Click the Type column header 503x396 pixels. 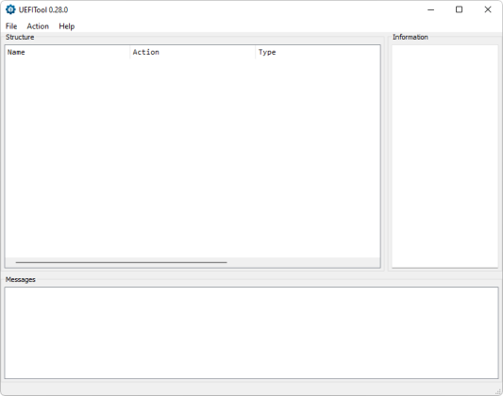(x=318, y=52)
